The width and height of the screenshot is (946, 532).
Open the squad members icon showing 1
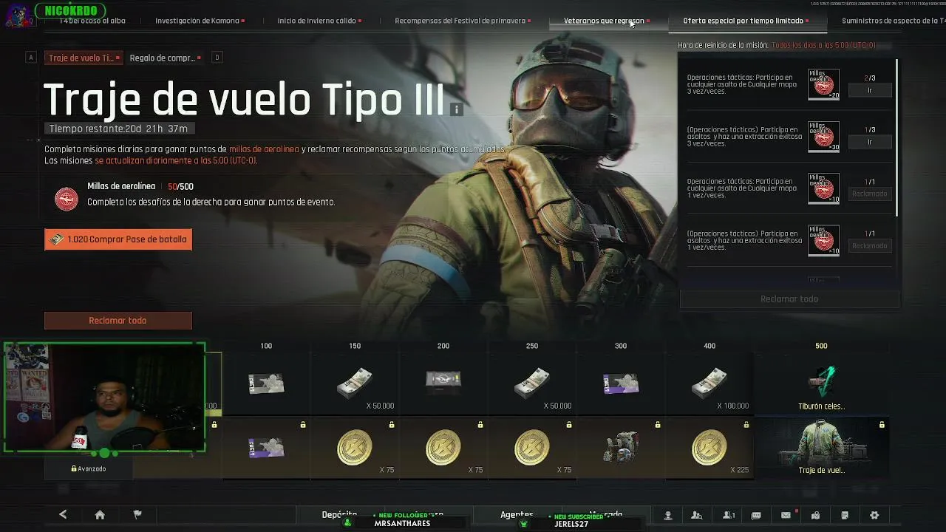[x=729, y=515]
